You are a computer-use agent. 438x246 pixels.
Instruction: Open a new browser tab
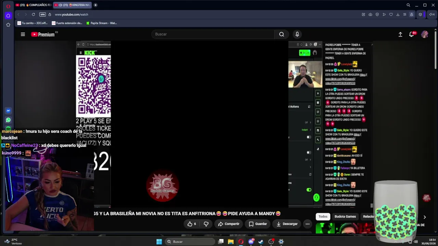[95, 5]
